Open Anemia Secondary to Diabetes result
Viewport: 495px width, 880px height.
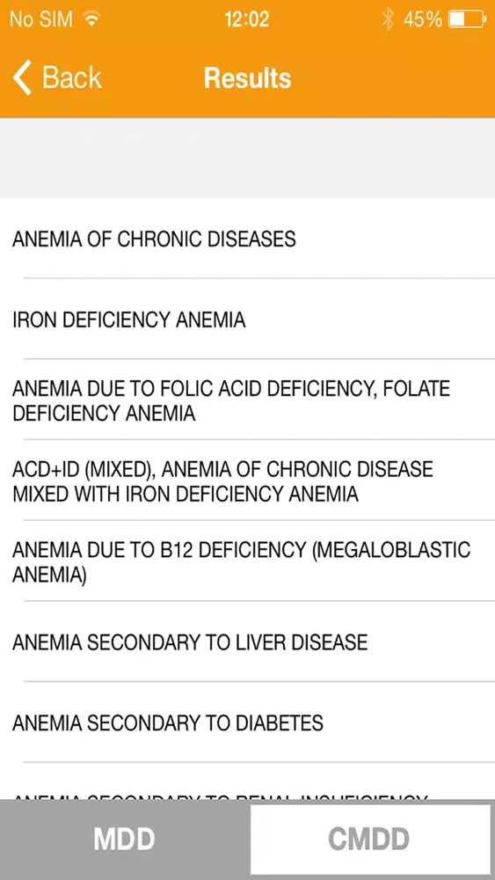tap(247, 722)
